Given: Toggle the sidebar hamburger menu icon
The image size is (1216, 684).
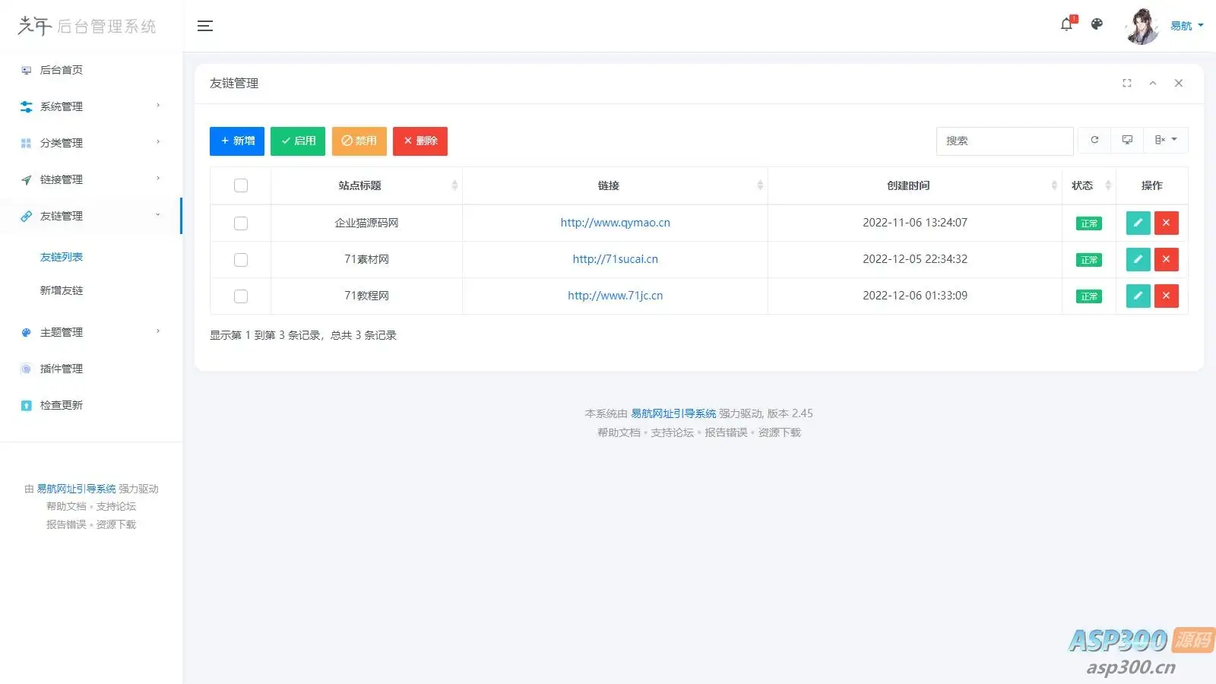Looking at the screenshot, I should 204,26.
